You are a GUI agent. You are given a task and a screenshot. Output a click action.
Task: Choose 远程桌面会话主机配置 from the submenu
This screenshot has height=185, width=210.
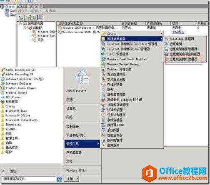coord(185,54)
